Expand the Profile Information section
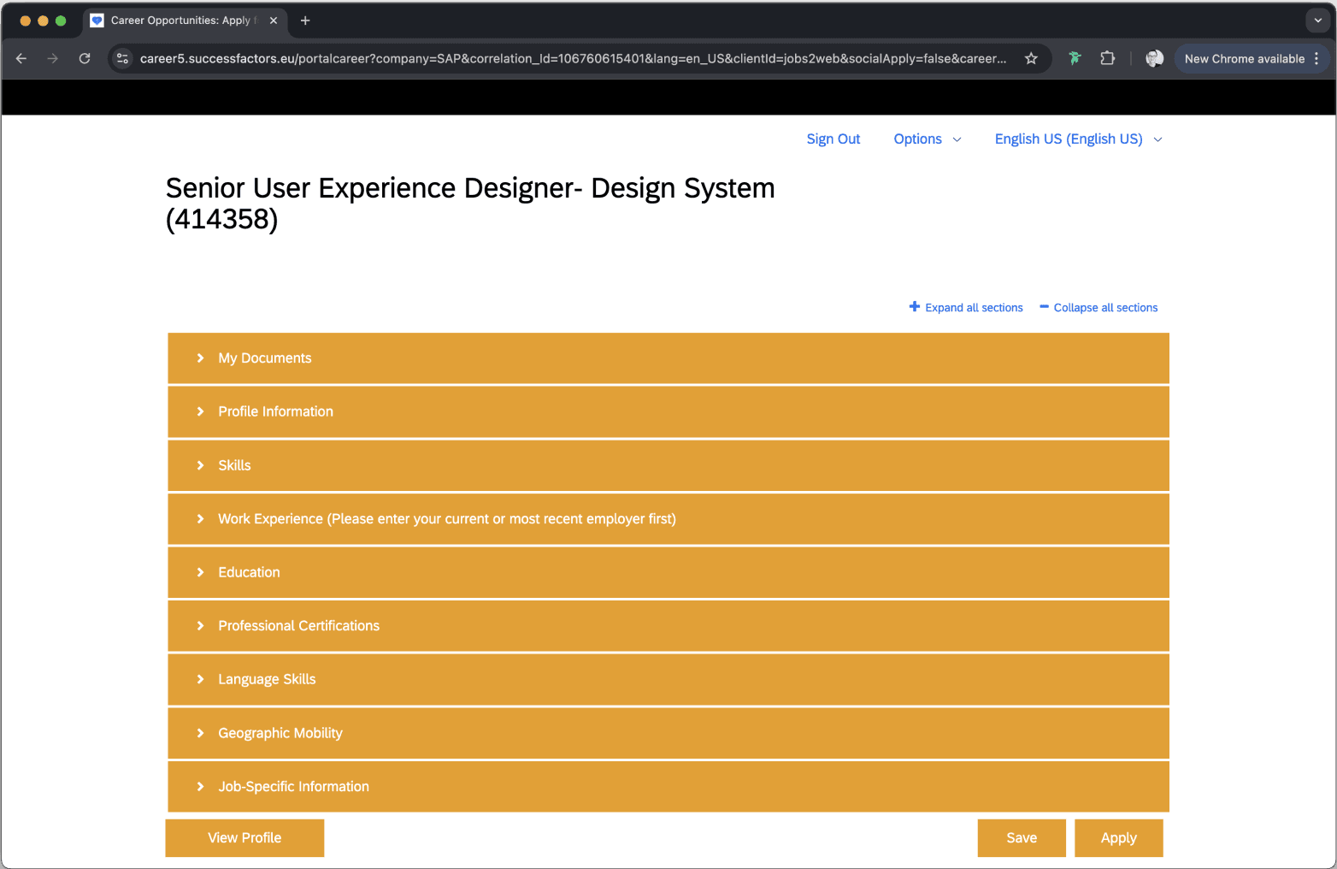Image resolution: width=1337 pixels, height=869 pixels. pyautogui.click(x=275, y=411)
